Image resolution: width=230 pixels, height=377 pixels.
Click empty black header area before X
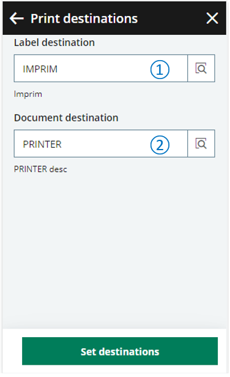[171, 18]
